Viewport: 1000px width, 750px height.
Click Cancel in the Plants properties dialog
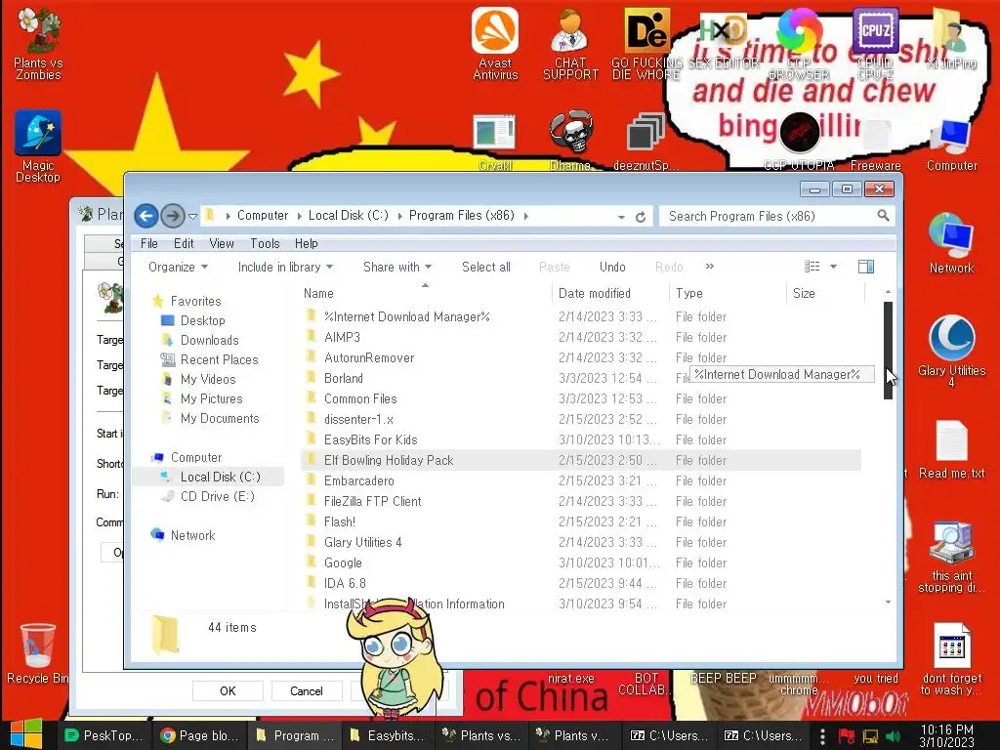point(306,691)
